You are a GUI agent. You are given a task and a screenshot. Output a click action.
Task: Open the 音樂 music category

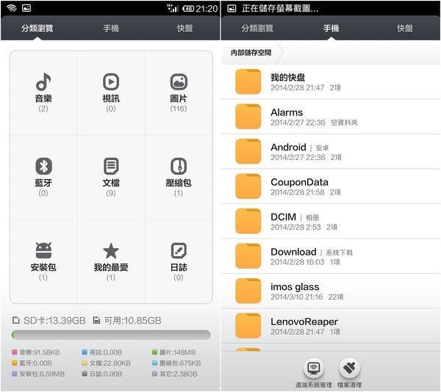tap(43, 92)
